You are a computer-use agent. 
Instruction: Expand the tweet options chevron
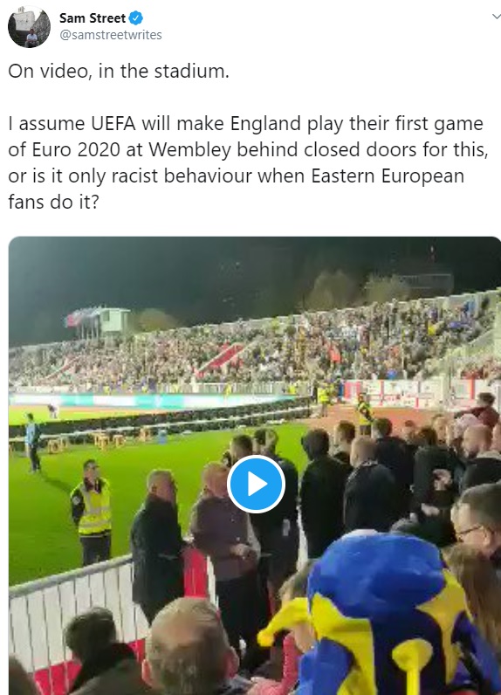[496, 17]
